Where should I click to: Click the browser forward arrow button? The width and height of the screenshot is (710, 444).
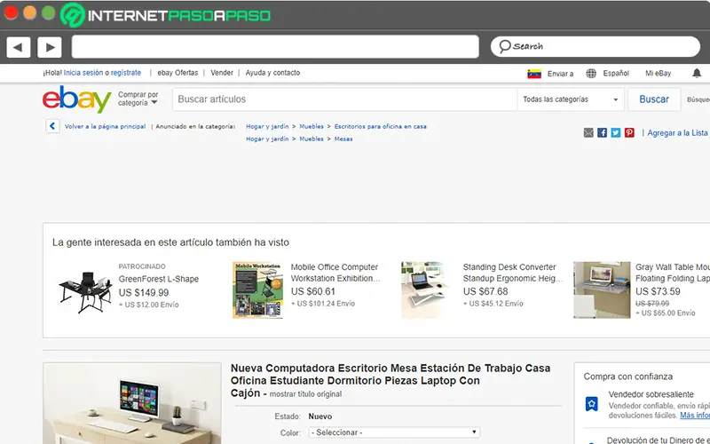50,47
